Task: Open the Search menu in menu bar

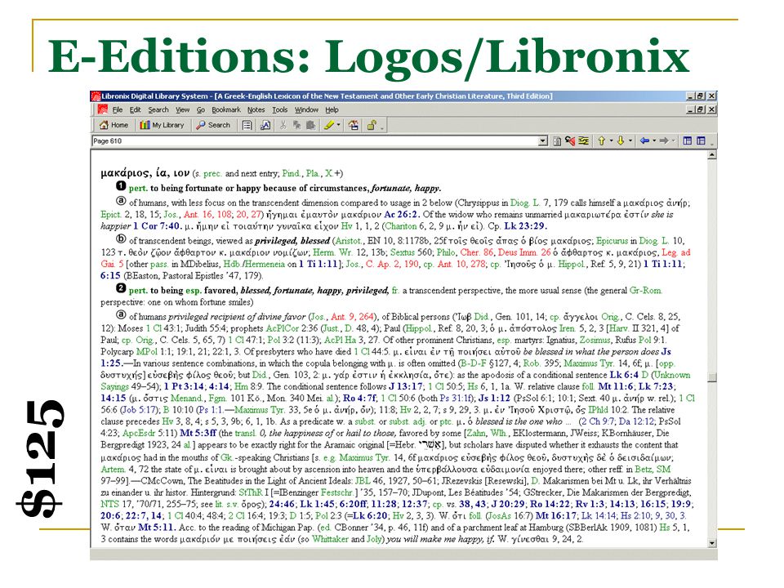Action: tap(158, 110)
